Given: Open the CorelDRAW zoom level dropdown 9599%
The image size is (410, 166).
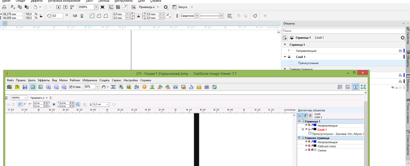Looking at the screenshot, I should [x=96, y=7].
